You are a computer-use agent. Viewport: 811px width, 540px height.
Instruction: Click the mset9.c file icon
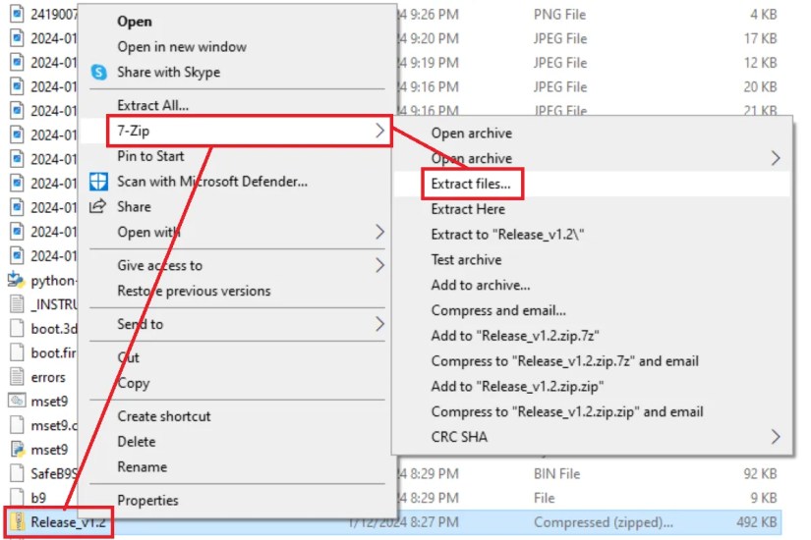point(17,425)
